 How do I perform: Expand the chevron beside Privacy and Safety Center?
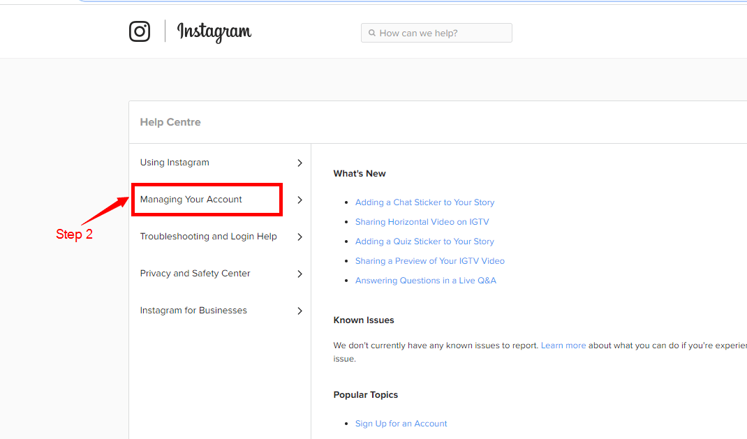point(299,274)
